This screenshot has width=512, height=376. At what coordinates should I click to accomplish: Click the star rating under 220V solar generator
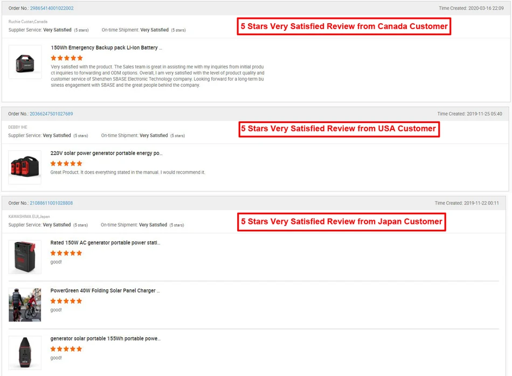(66, 163)
